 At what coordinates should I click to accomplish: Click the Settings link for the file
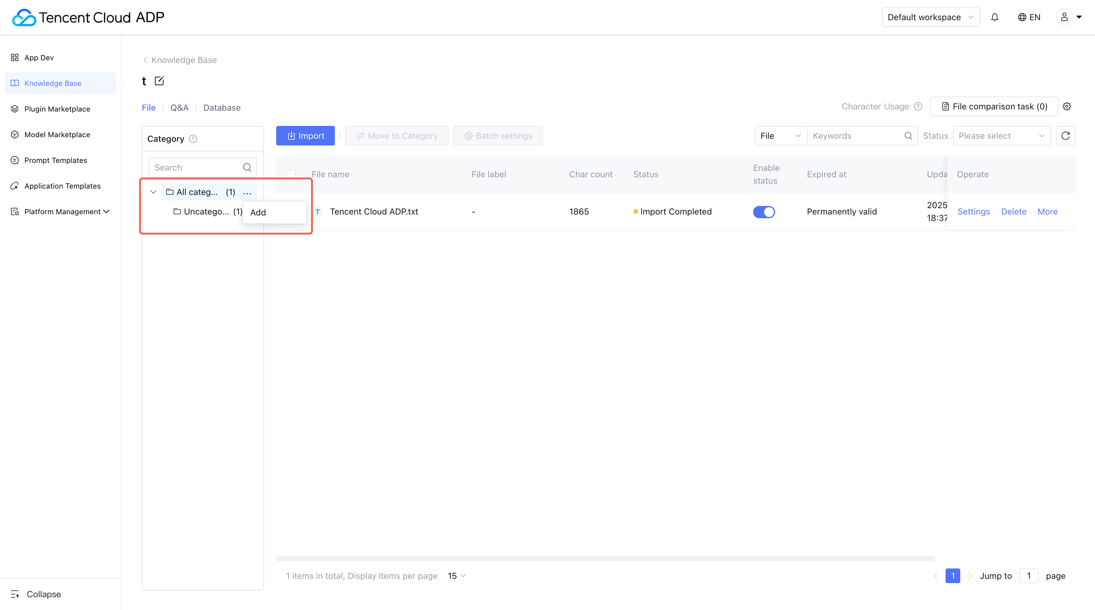click(x=973, y=212)
